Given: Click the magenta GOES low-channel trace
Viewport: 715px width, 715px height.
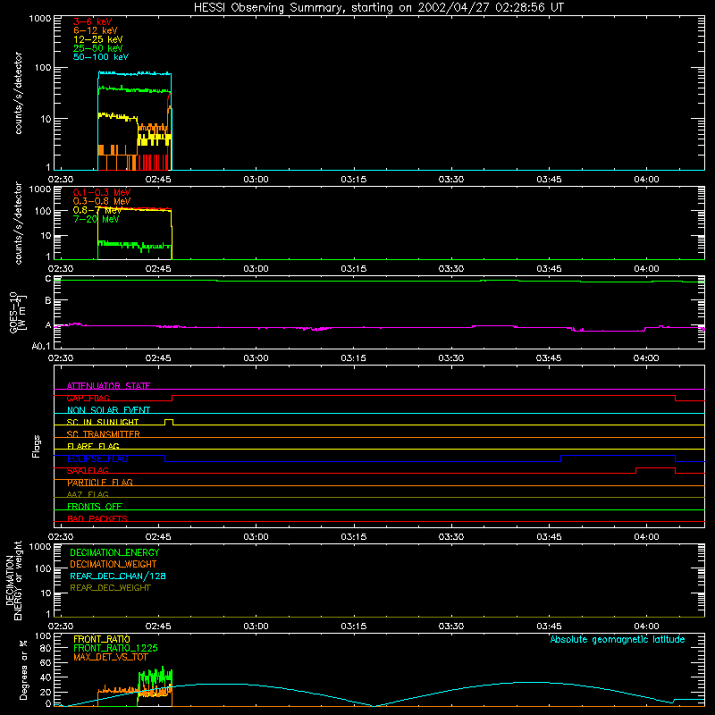Looking at the screenshot, I should point(379,327).
